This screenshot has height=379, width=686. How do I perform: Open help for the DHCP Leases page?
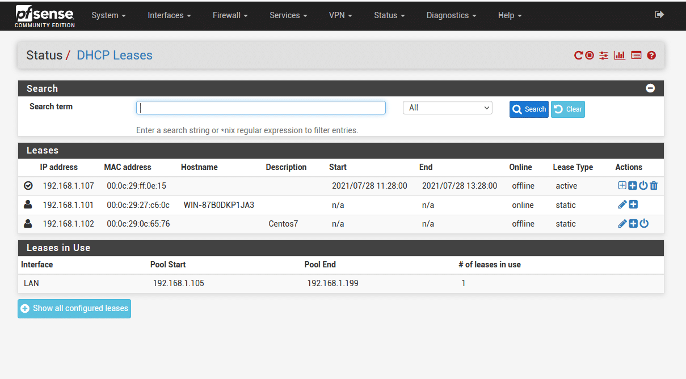(651, 55)
